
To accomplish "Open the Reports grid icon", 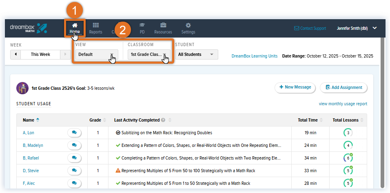I will coord(95,28).
